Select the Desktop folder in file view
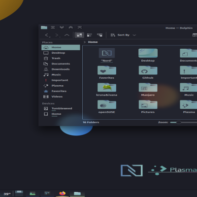Image resolution: width=197 pixels, height=197 pixels. [148, 53]
